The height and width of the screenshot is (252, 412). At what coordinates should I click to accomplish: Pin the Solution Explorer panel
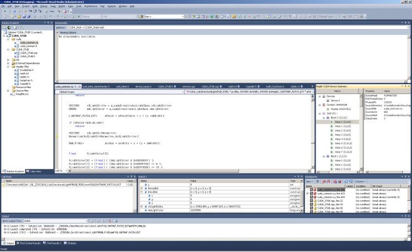(x=48, y=23)
